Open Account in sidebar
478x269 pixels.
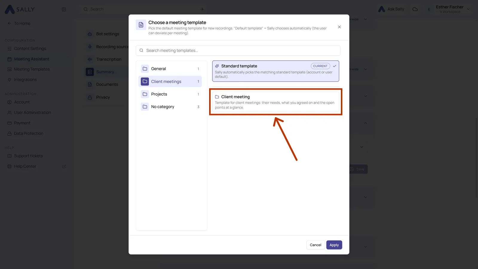click(22, 102)
